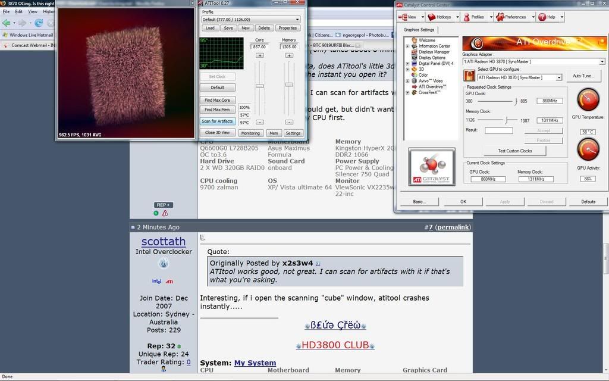Click Find Max Core button
The image size is (609, 381).
218,100
